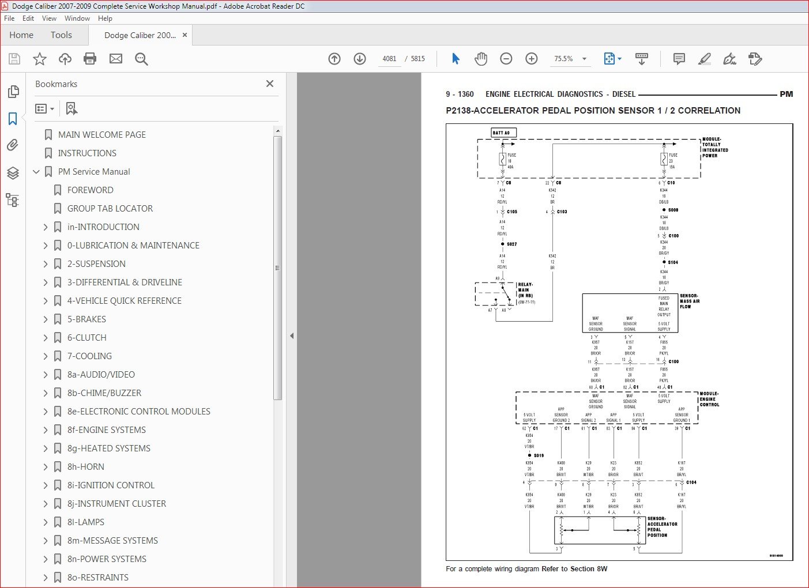Close the Dodge Caliber document tab

(x=185, y=35)
